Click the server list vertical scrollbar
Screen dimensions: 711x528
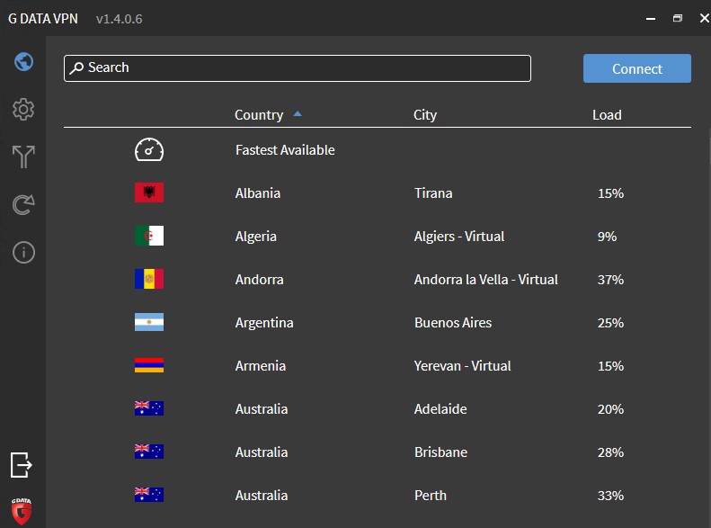708,149
